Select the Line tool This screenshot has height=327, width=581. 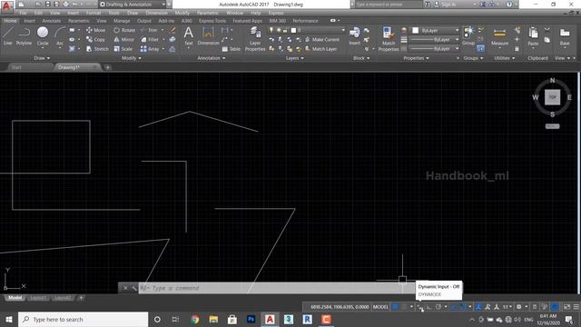tap(8, 36)
